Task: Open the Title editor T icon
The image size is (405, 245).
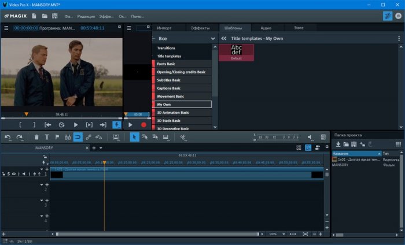Action: pyautogui.click(x=47, y=137)
